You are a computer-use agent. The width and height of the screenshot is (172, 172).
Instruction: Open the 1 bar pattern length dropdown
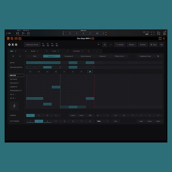(x=103, y=121)
